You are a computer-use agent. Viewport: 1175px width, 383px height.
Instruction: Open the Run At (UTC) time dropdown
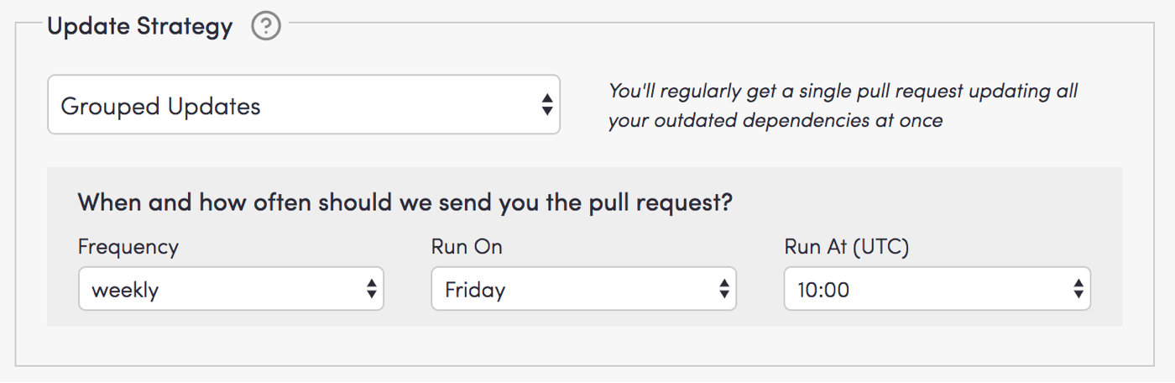[x=937, y=290]
